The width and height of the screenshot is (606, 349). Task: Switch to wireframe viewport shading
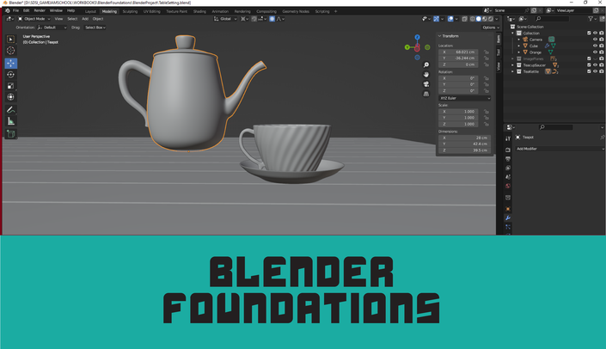pyautogui.click(x=472, y=19)
